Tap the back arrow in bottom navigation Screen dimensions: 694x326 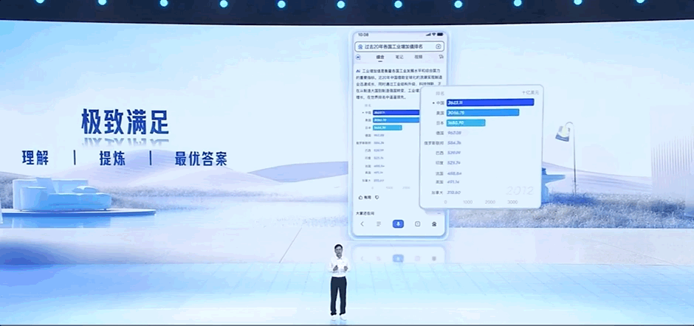[x=362, y=223]
